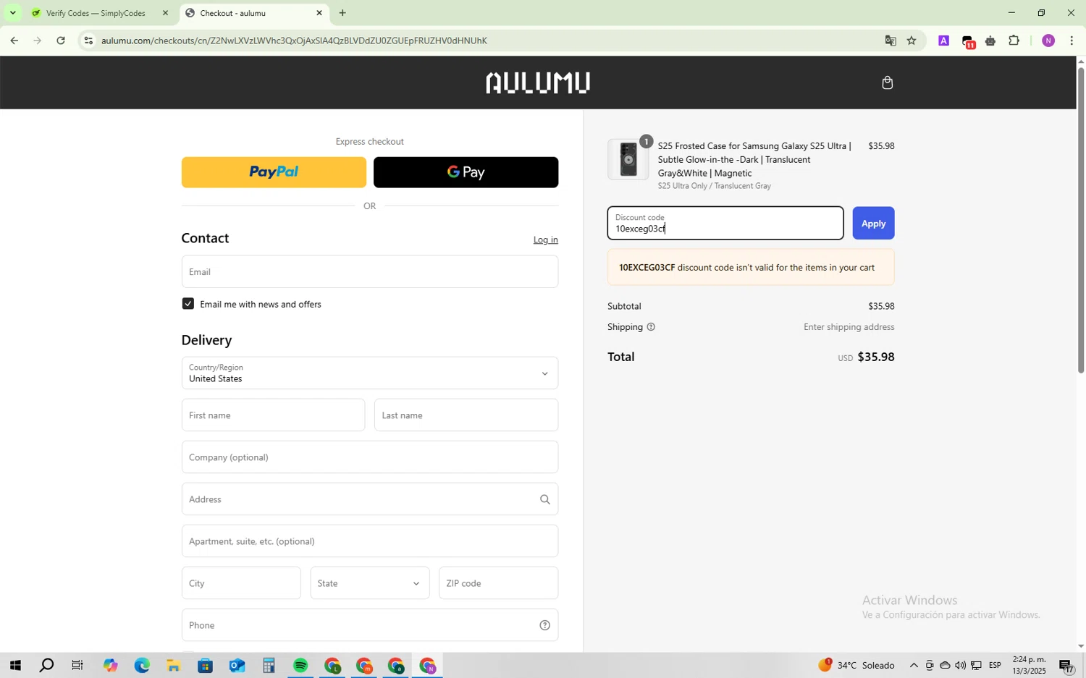Uncheck Email me with news and offers
Image resolution: width=1086 pixels, height=678 pixels.
pyautogui.click(x=188, y=304)
